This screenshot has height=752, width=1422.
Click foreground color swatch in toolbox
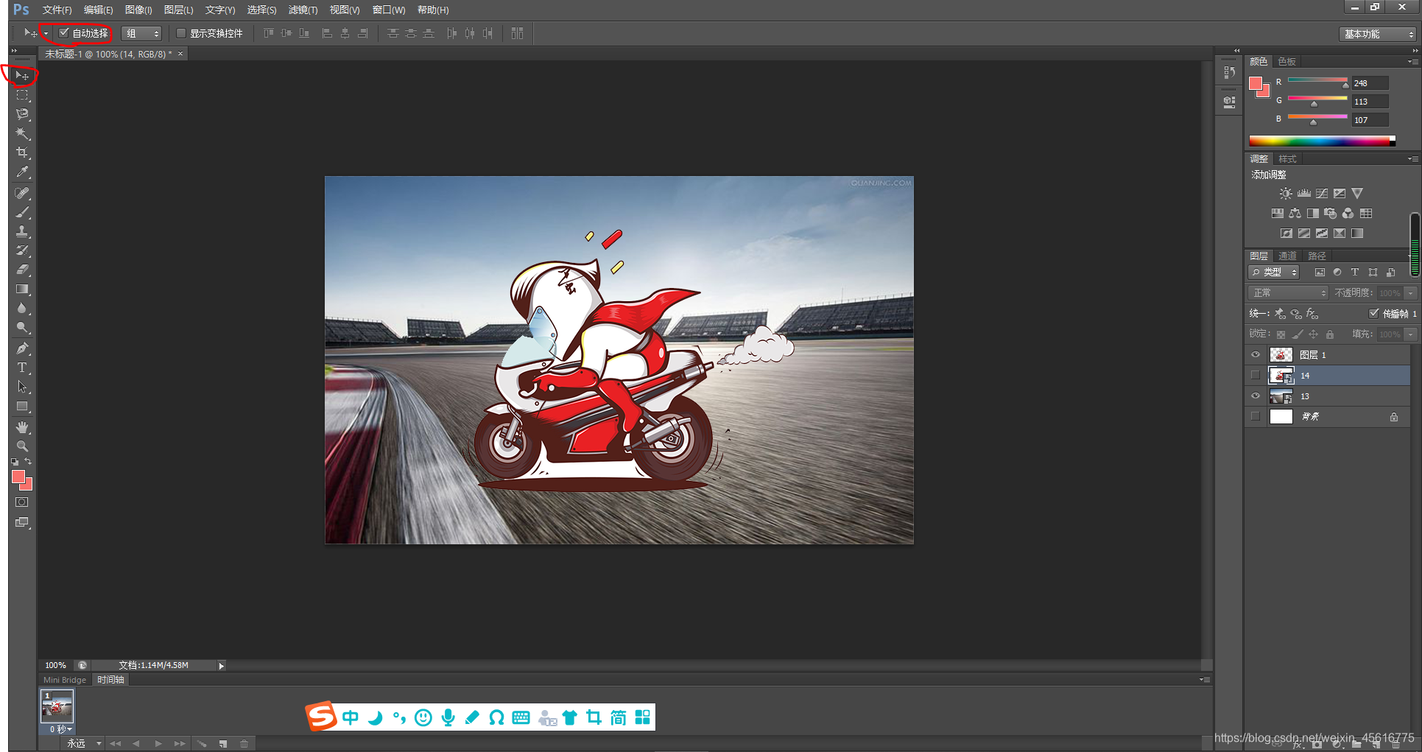(18, 477)
